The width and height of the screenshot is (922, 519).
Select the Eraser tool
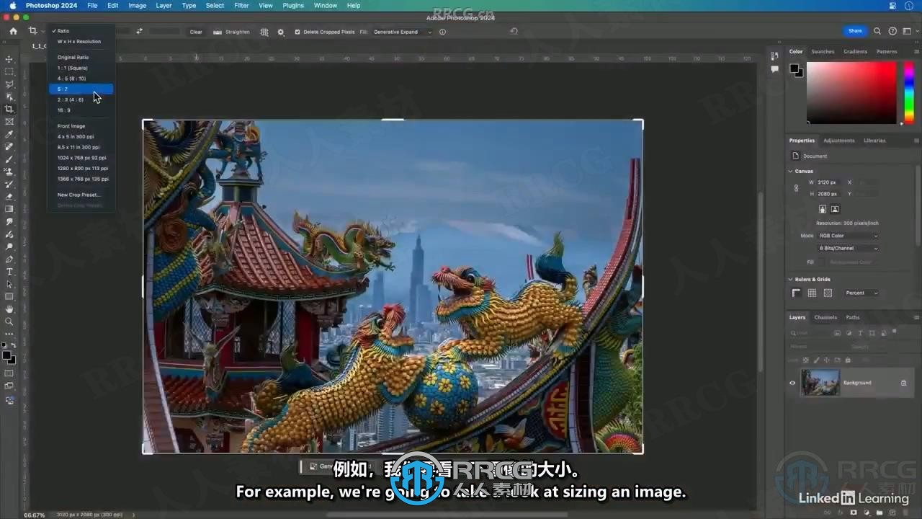[9, 196]
